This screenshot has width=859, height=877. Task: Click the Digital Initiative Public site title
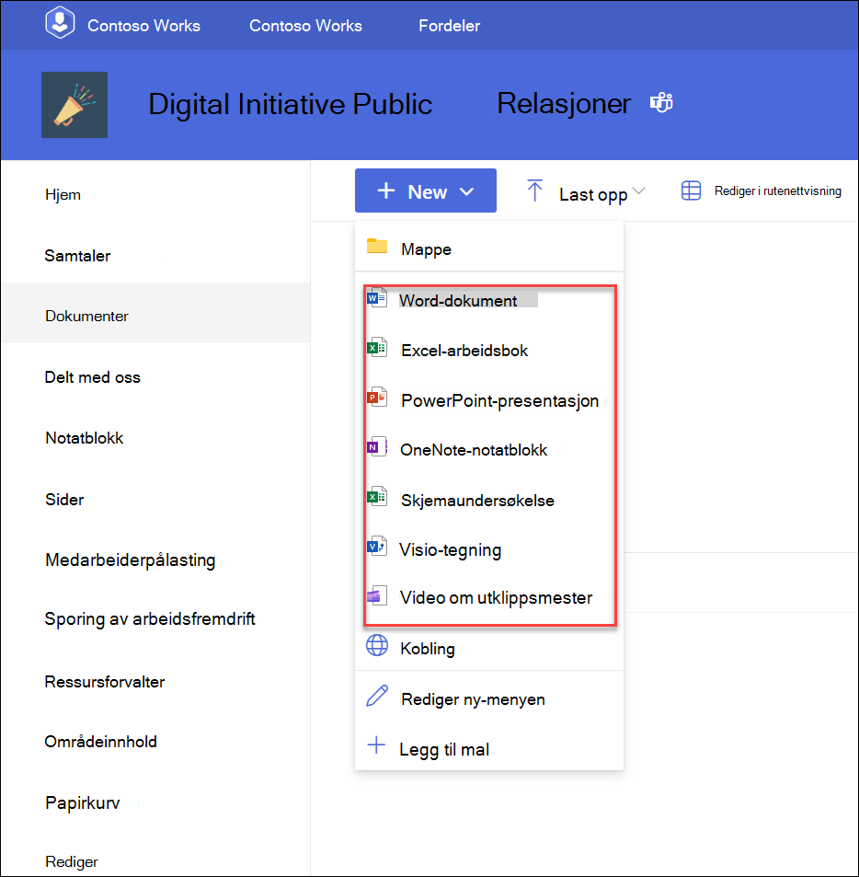[x=290, y=105]
